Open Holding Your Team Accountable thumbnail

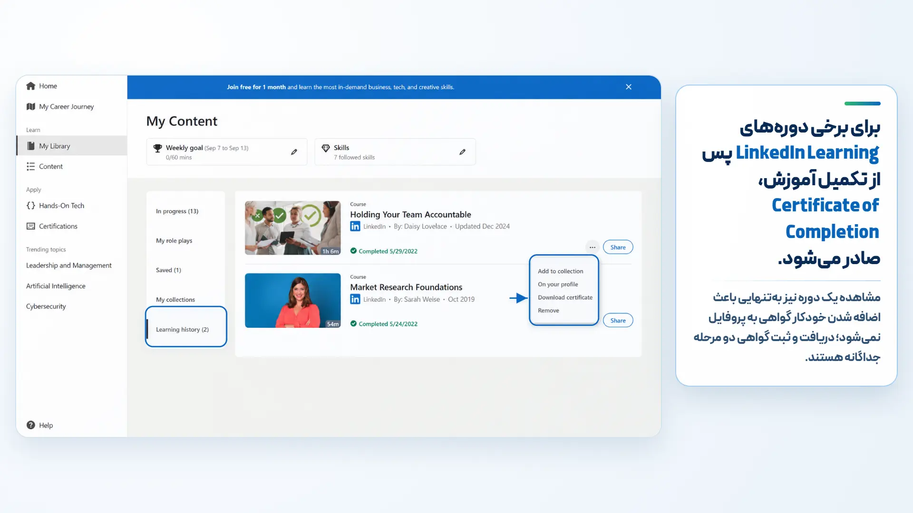pos(292,228)
